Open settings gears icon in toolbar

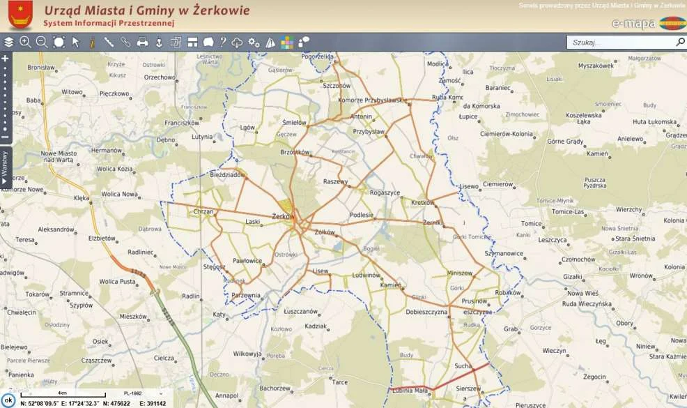coord(254,43)
